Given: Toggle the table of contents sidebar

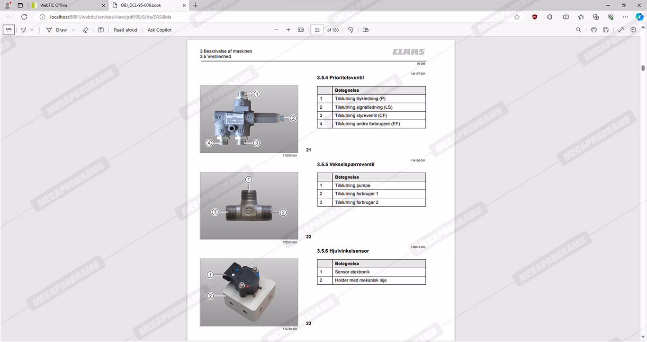Looking at the screenshot, I should pyautogui.click(x=9, y=30).
